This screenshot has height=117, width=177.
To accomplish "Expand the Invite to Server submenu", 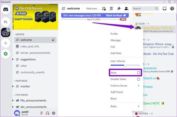I will tap(125, 86).
